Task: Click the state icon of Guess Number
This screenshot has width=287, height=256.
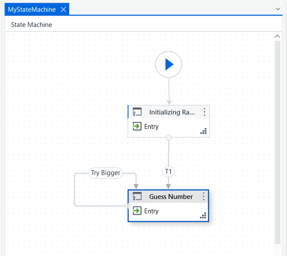Action: click(137, 196)
